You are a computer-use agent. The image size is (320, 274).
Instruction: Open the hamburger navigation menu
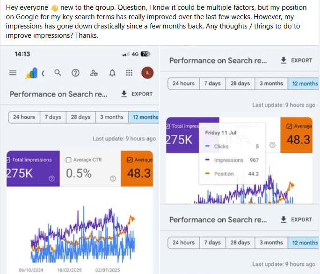point(13,73)
